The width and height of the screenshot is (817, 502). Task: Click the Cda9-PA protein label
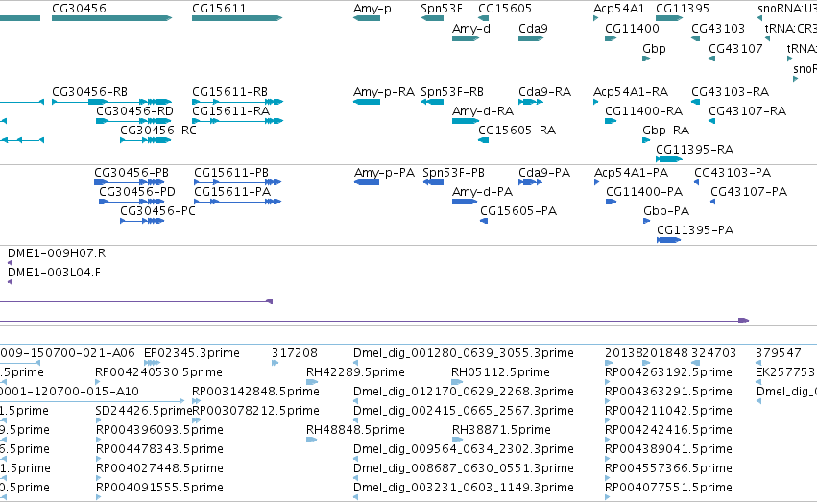click(x=544, y=173)
